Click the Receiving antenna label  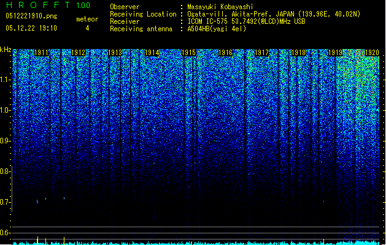[141, 29]
